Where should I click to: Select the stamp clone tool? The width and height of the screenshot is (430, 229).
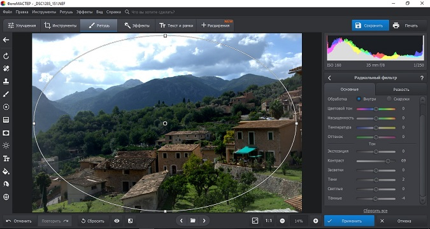click(6, 81)
